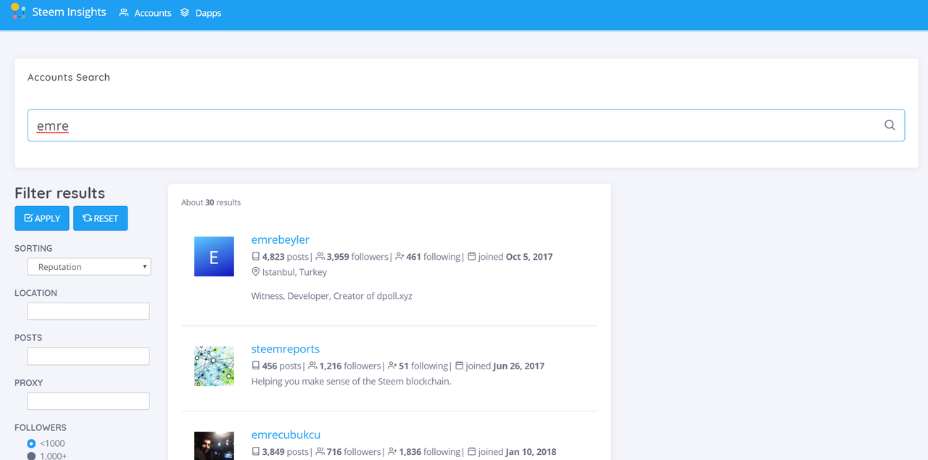Viewport: 928px width, 460px height.
Task: Click the followers icon beside 3,959 followers
Action: pyautogui.click(x=320, y=256)
